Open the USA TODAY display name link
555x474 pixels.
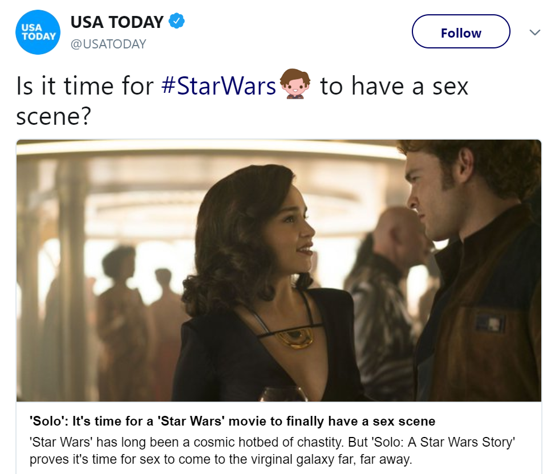[x=117, y=22]
